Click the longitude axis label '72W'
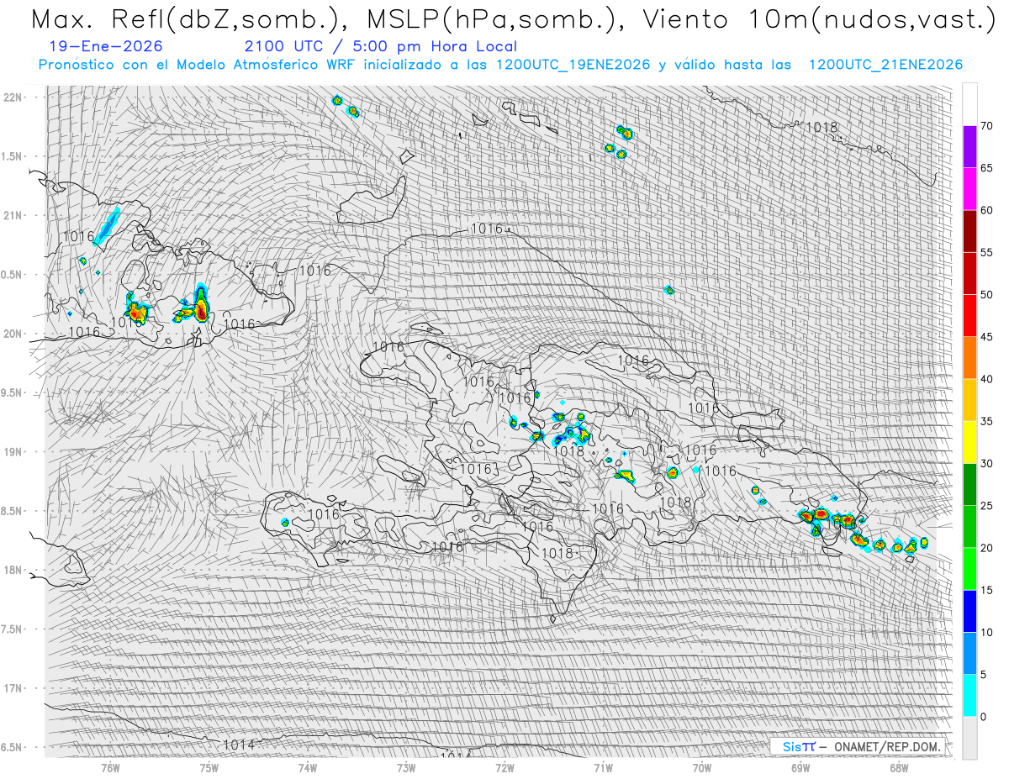1009x779 pixels. pos(504,767)
